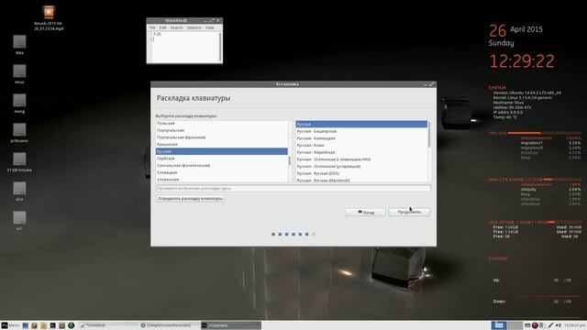This screenshot has width=587, height=330.
Task: Select highlighted Русская variant in right list
Action: pos(361,125)
